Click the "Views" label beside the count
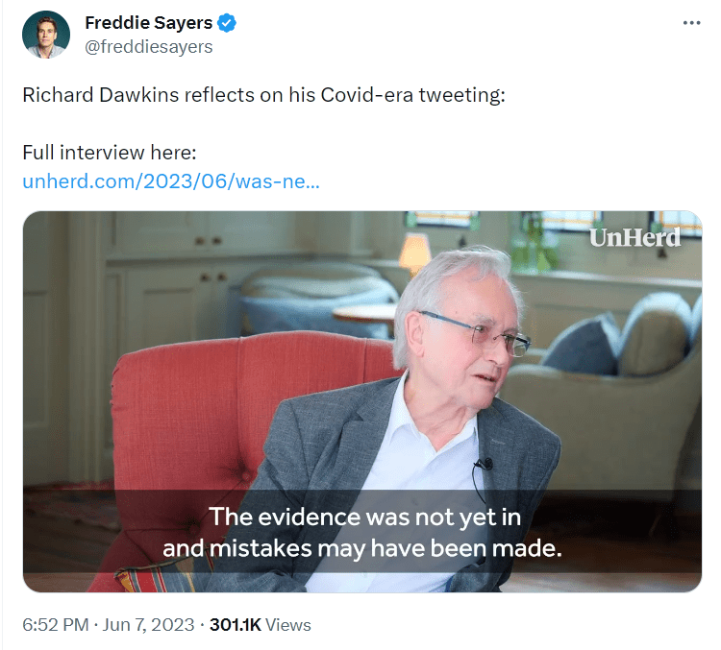 pos(288,624)
